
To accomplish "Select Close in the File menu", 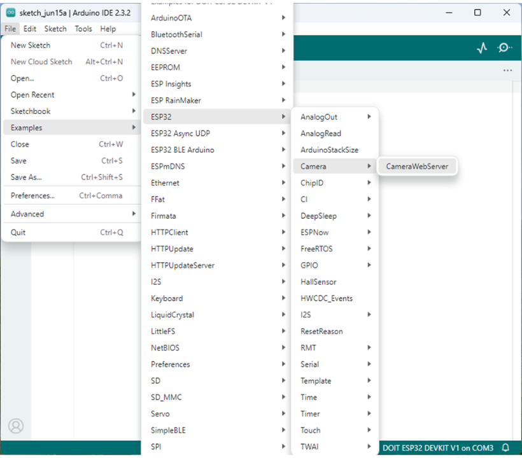I will [x=71, y=144].
